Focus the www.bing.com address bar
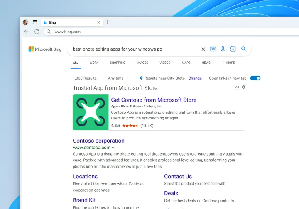 pyautogui.click(x=172, y=32)
